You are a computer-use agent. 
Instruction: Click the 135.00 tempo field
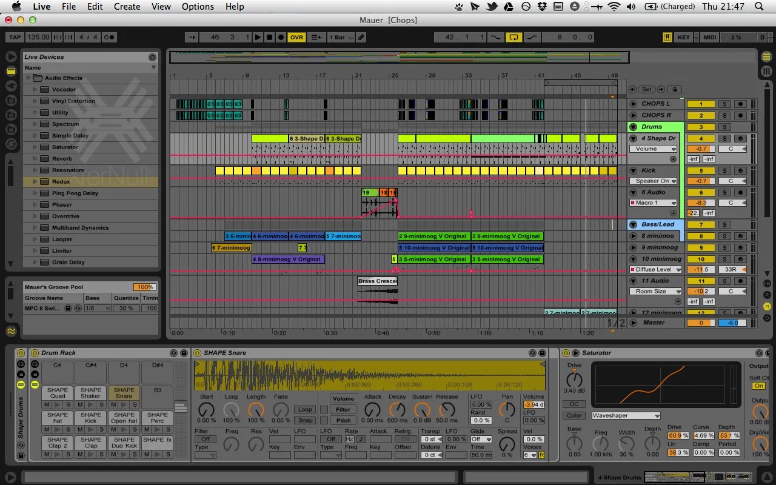tap(38, 37)
